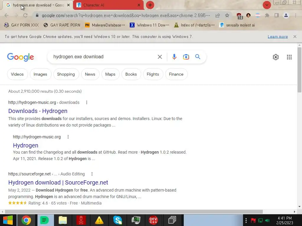Filter results by Videos
The height and width of the screenshot is (226, 302).
(x=17, y=74)
